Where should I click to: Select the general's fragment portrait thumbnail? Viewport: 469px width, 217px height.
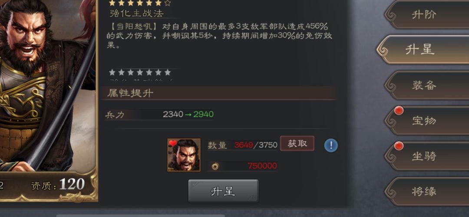point(184,155)
